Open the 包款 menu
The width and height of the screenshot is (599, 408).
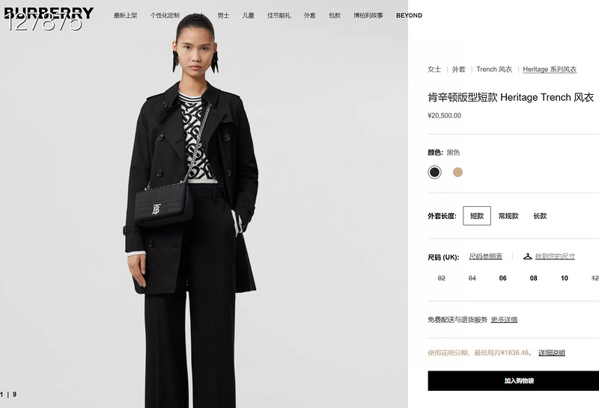[x=335, y=16]
